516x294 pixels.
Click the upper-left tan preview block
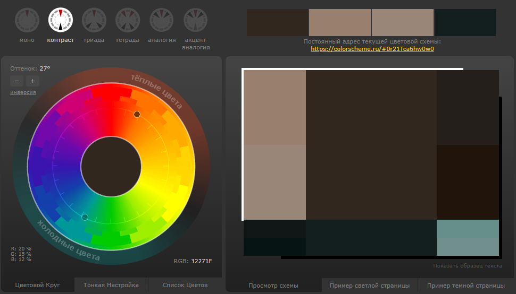point(274,107)
